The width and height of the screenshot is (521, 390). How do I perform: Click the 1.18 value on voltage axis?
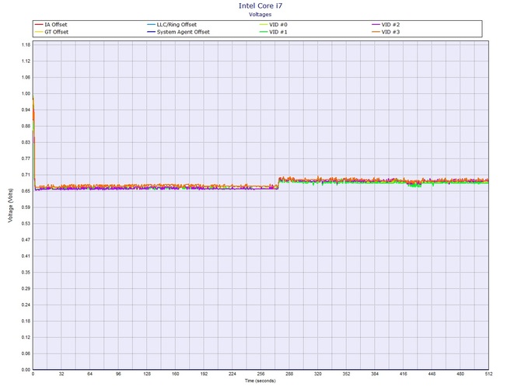26,45
